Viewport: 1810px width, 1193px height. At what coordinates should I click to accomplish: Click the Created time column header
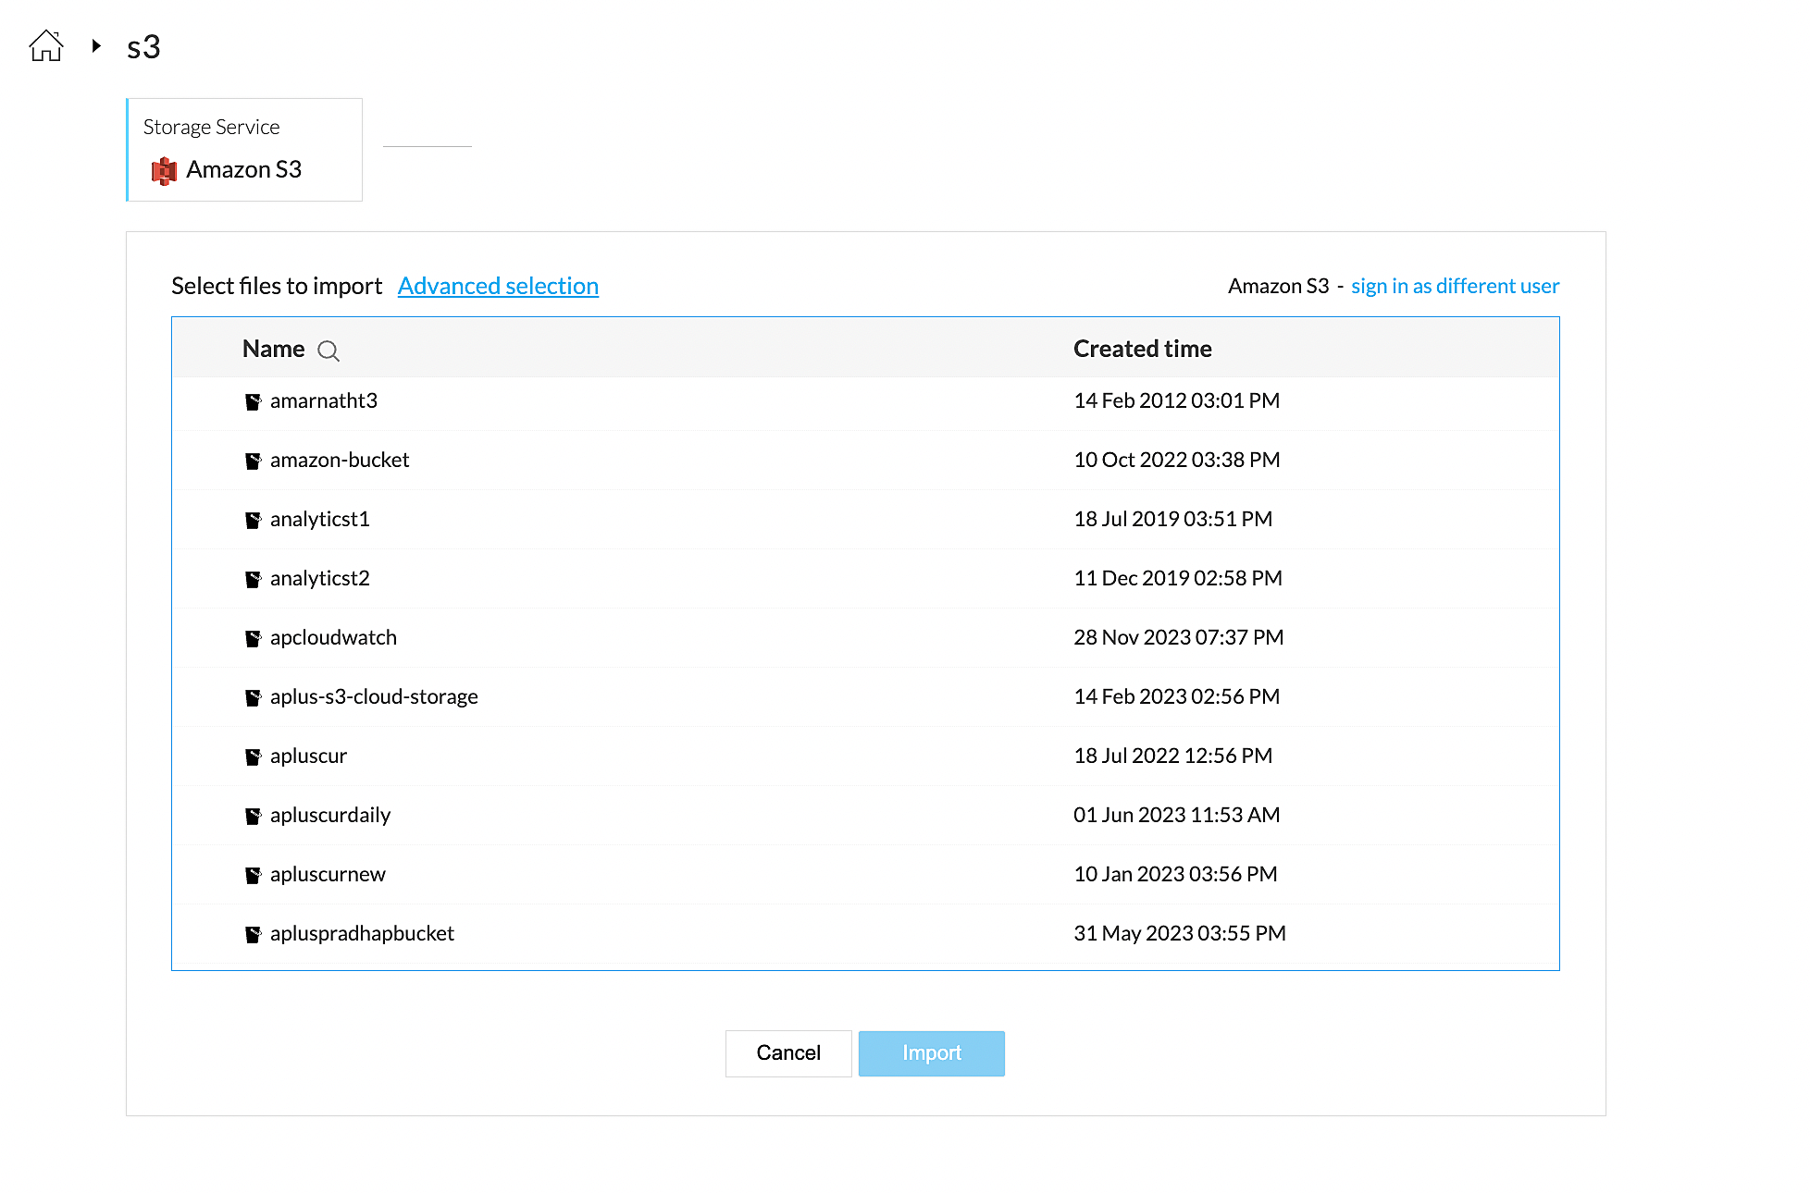click(x=1142, y=349)
